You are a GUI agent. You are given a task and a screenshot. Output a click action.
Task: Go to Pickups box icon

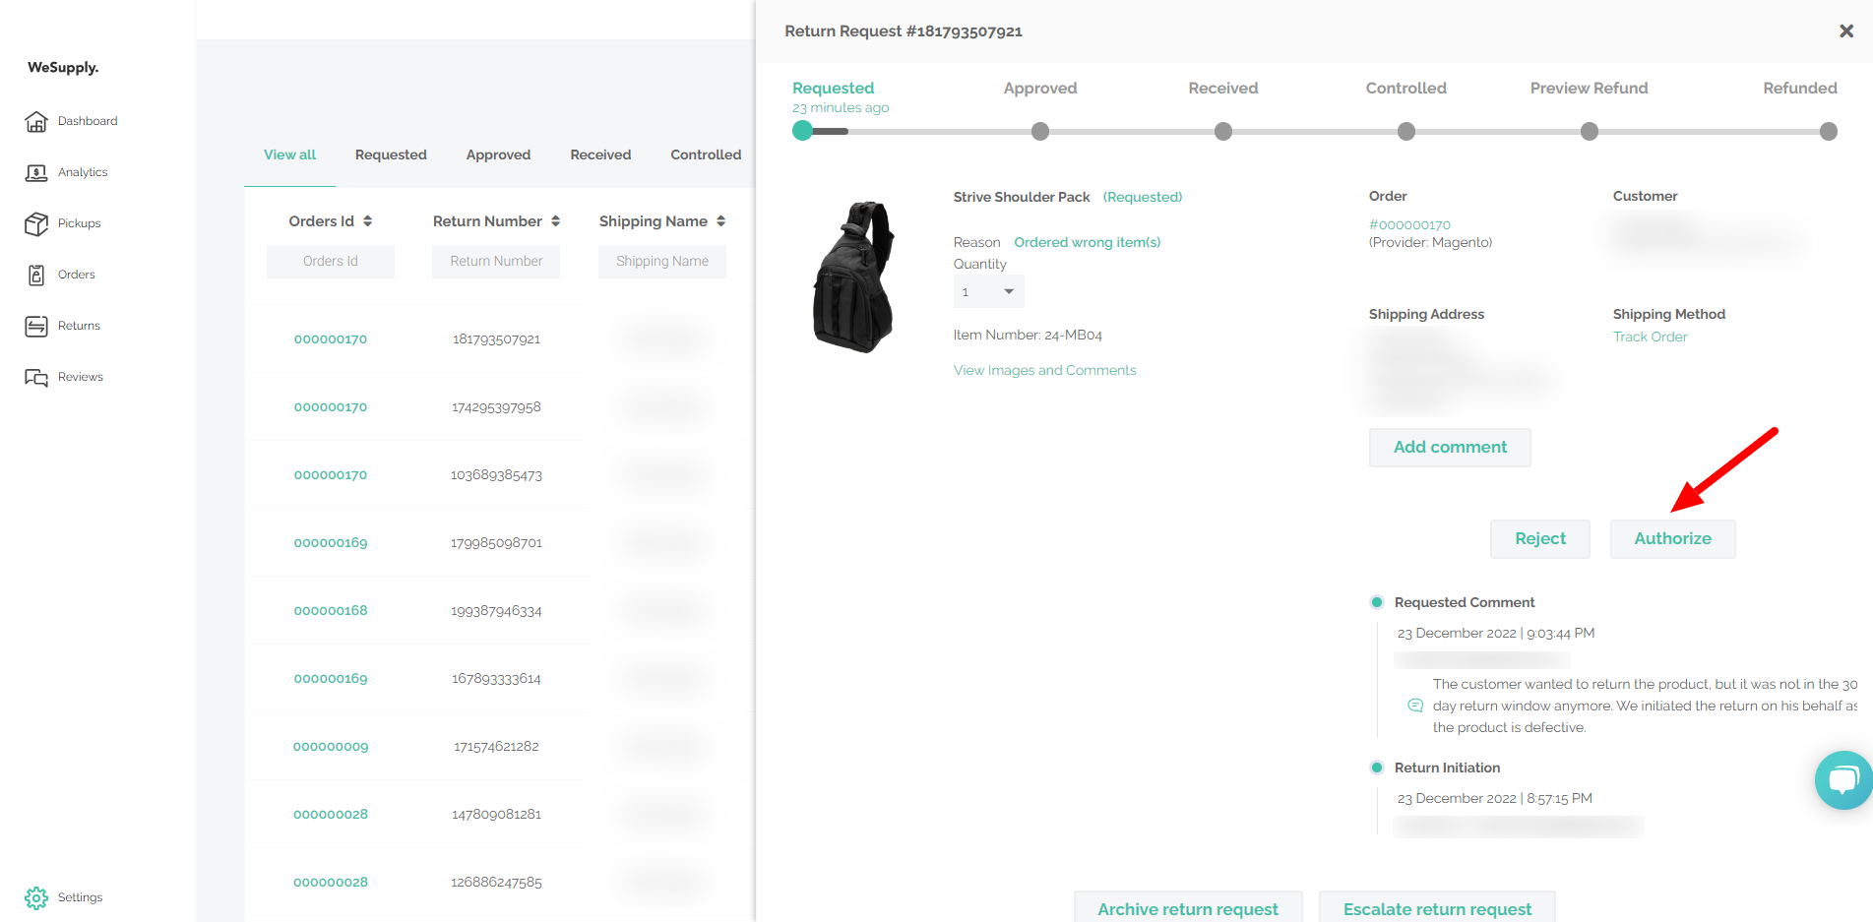pos(36,223)
